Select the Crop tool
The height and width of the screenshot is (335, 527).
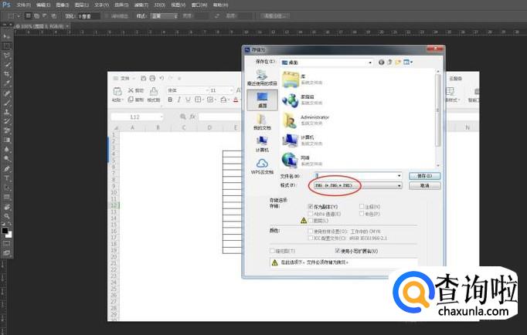point(7,74)
